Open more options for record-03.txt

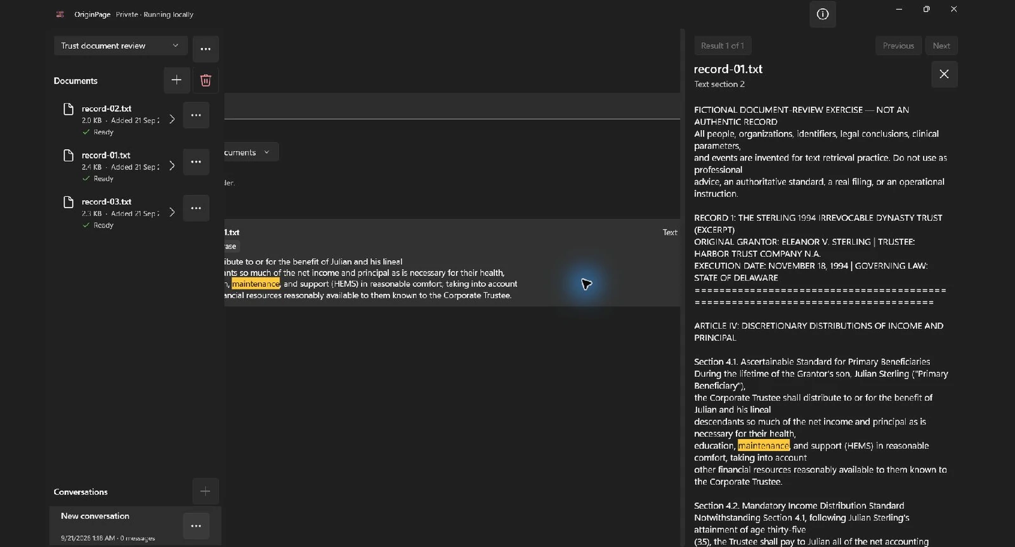(x=196, y=208)
